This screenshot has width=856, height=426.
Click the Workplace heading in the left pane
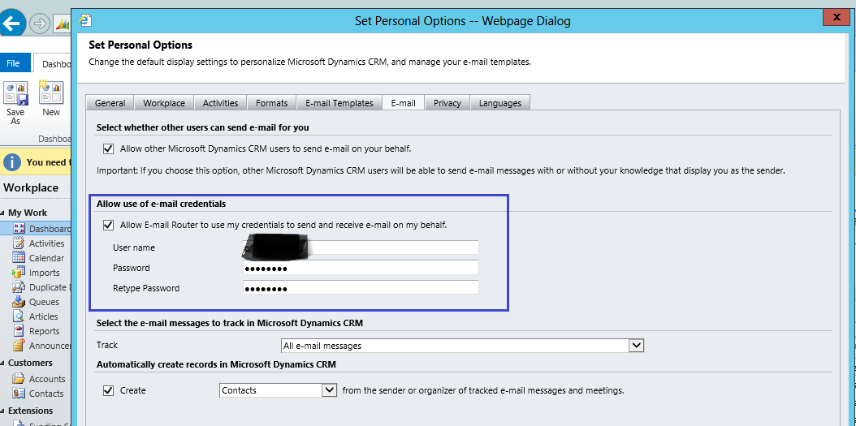[31, 187]
